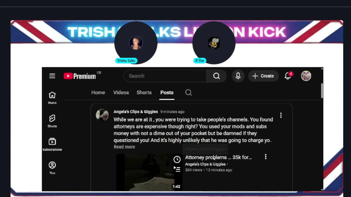Open the YouTube hamburger guide menu
This screenshot has width=351, height=197.
click(52, 76)
